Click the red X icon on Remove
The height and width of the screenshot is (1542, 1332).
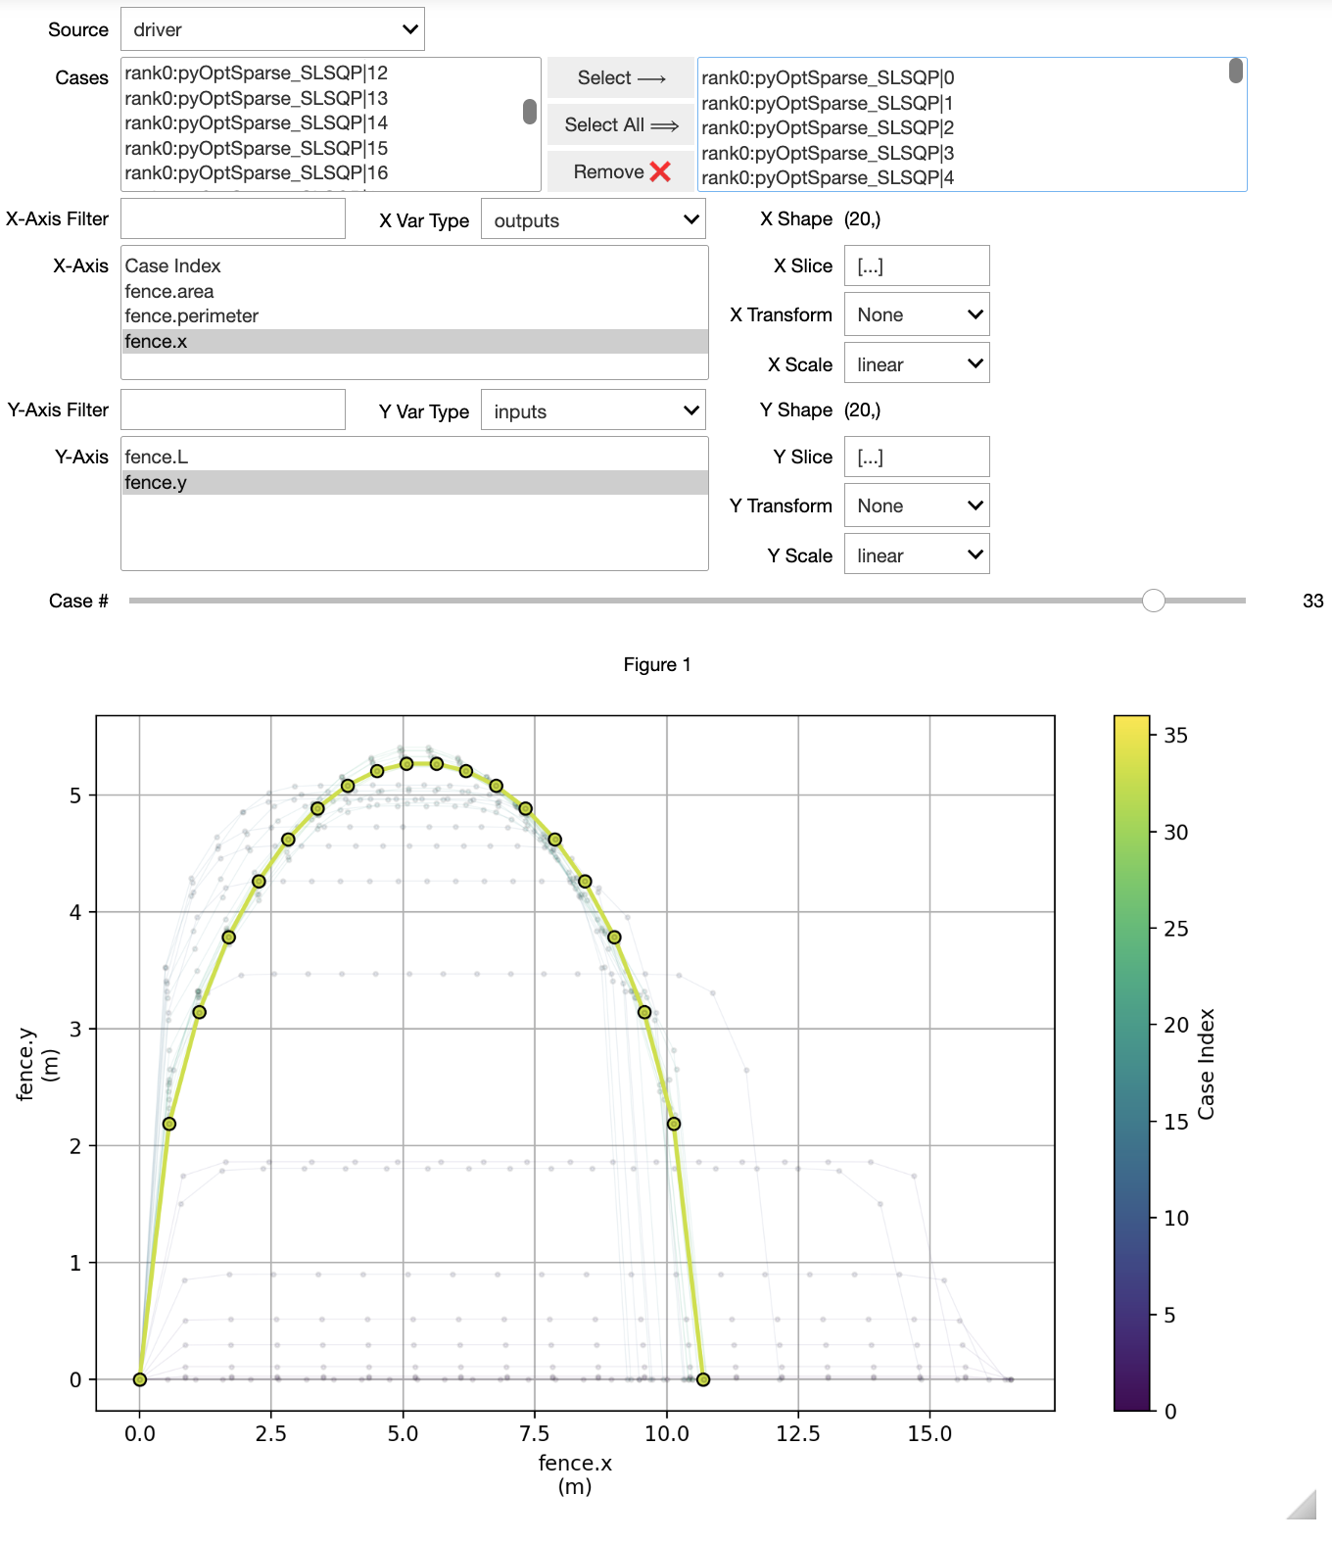[x=660, y=171]
